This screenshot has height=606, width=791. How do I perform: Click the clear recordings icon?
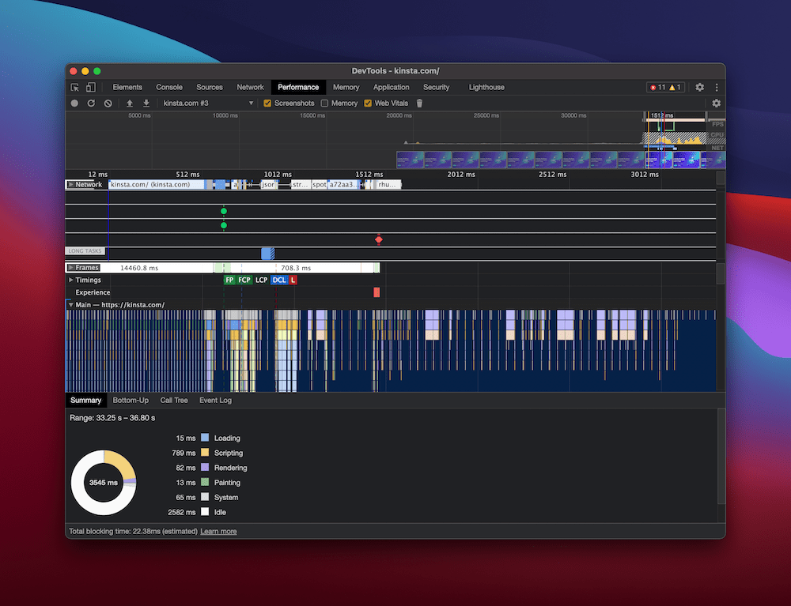108,103
